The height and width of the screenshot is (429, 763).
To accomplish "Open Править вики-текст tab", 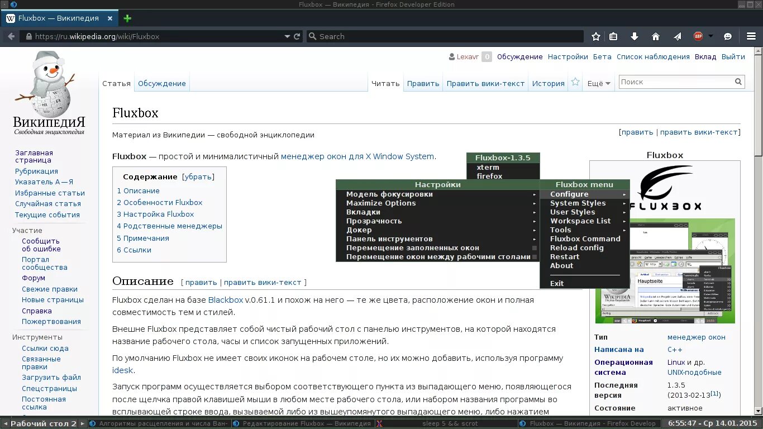I will [485, 83].
